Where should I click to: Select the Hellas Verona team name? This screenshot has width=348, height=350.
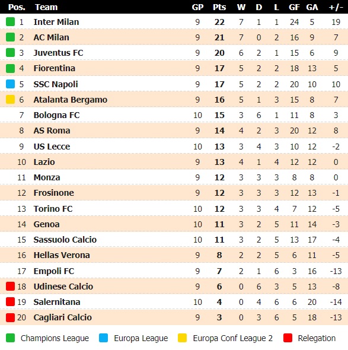point(62,255)
